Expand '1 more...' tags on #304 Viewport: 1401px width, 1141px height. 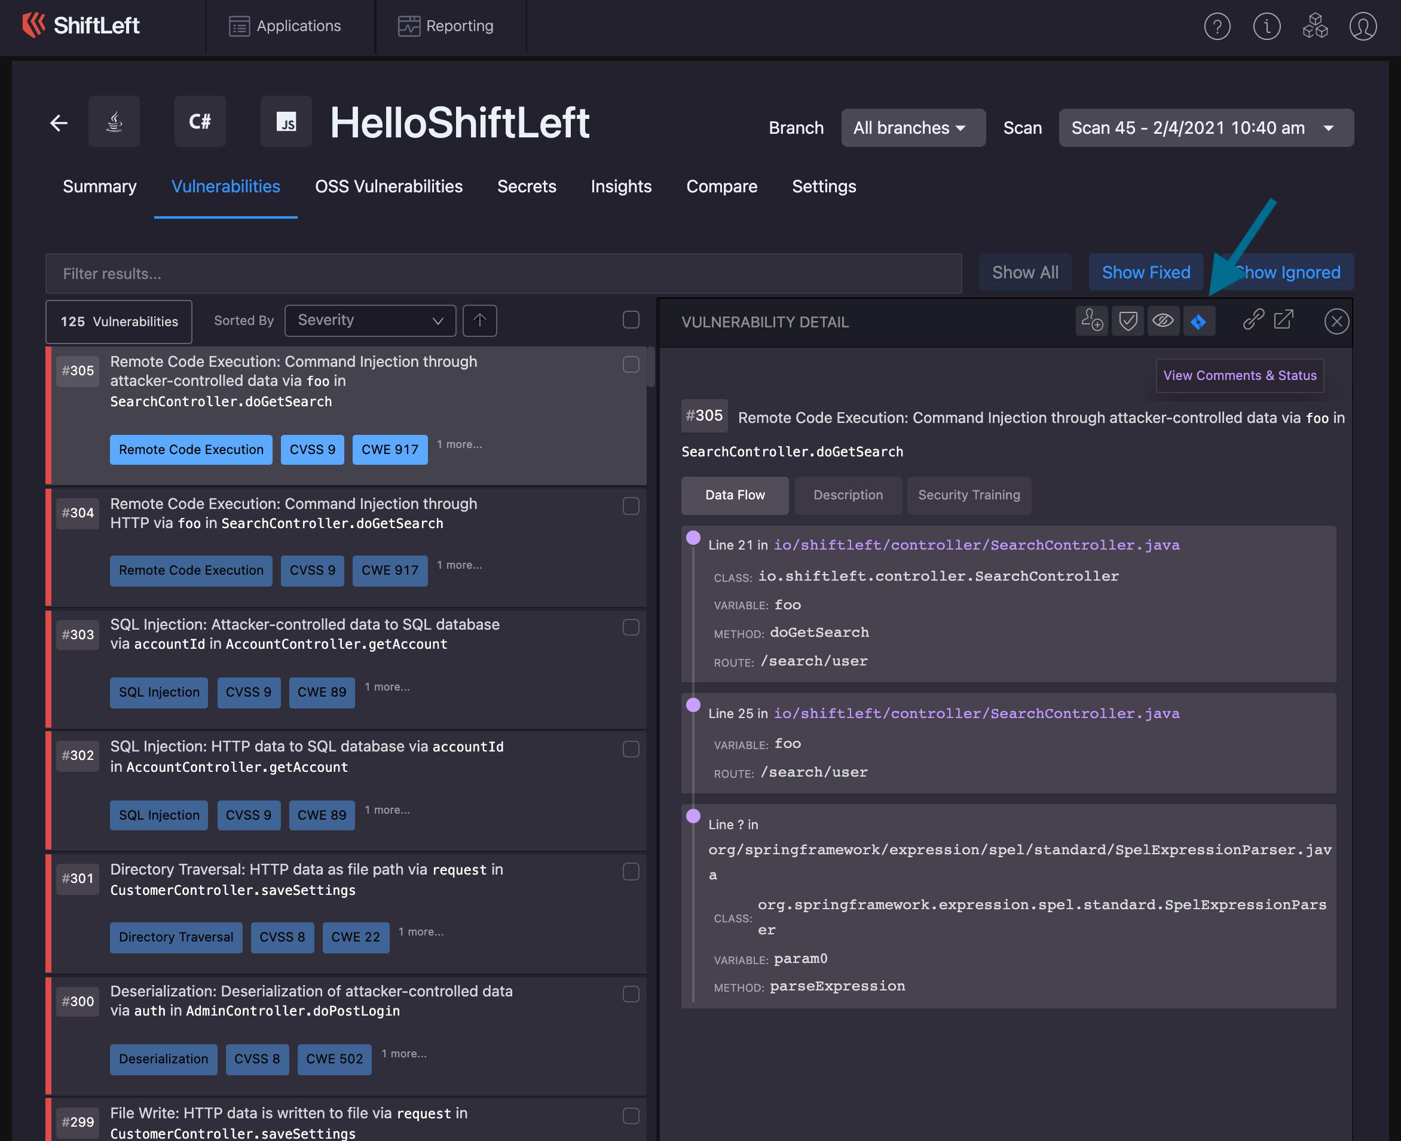click(x=459, y=565)
